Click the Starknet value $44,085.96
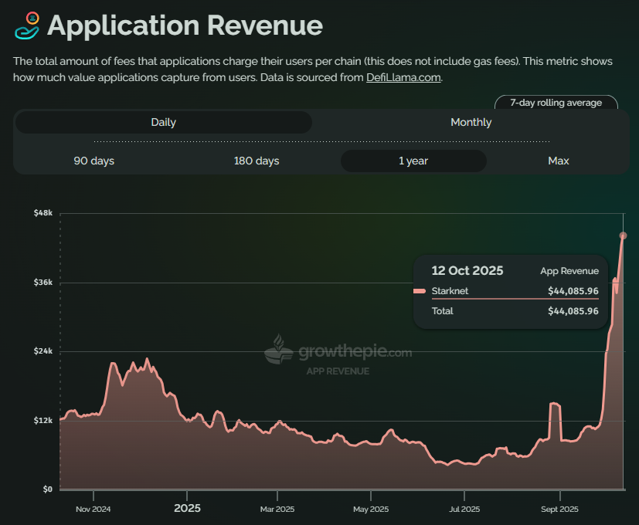The height and width of the screenshot is (525, 639). (x=573, y=291)
